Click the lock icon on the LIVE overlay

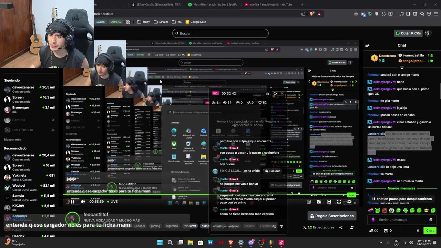coord(267,93)
